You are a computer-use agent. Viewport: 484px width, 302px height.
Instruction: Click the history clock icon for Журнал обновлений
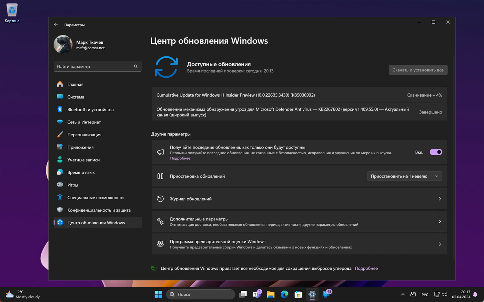click(x=160, y=199)
